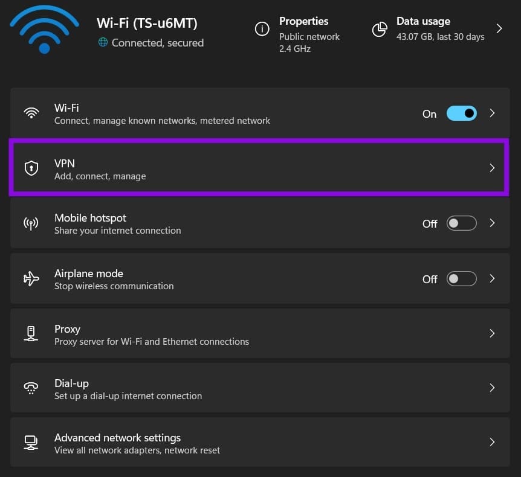Image resolution: width=521 pixels, height=477 pixels.
Task: Click '43.07 GB, last 30 days' text
Action: (x=440, y=36)
